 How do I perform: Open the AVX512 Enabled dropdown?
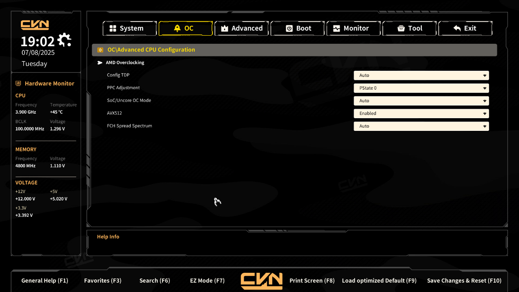pos(421,113)
